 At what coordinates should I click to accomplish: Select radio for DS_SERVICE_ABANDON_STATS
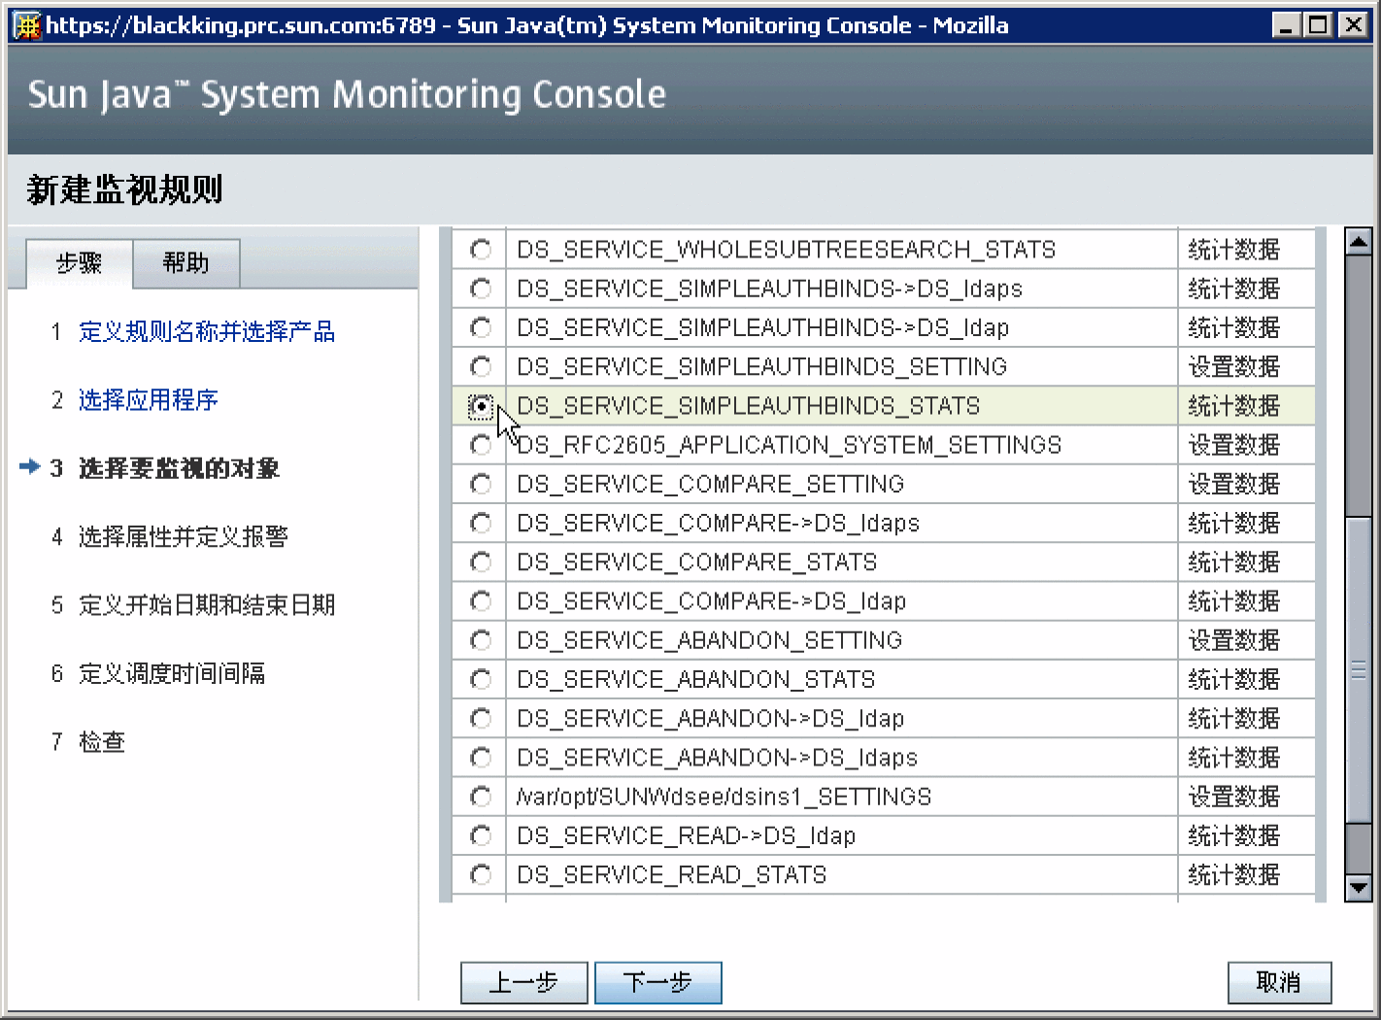click(481, 679)
